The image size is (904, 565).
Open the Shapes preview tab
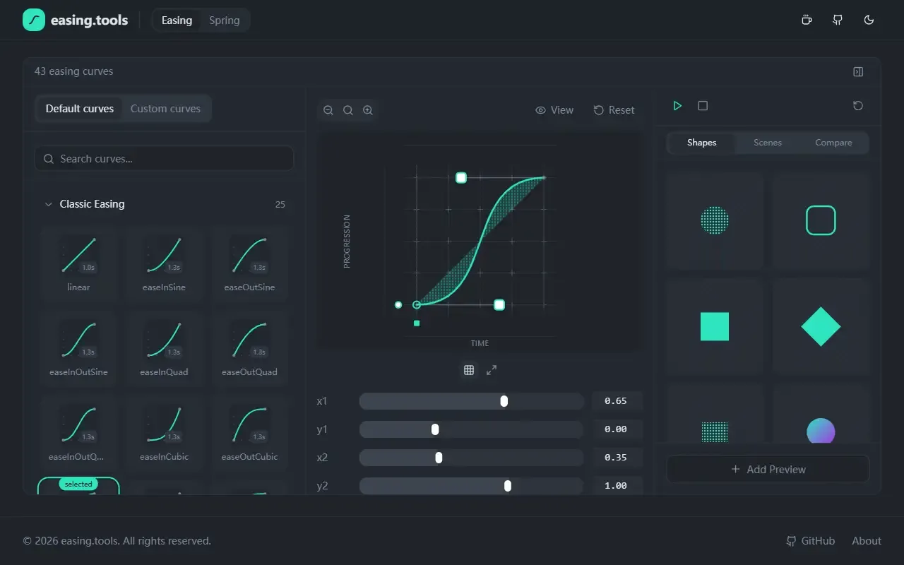(x=702, y=143)
